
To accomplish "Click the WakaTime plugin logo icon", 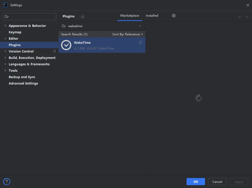I will [x=66, y=45].
